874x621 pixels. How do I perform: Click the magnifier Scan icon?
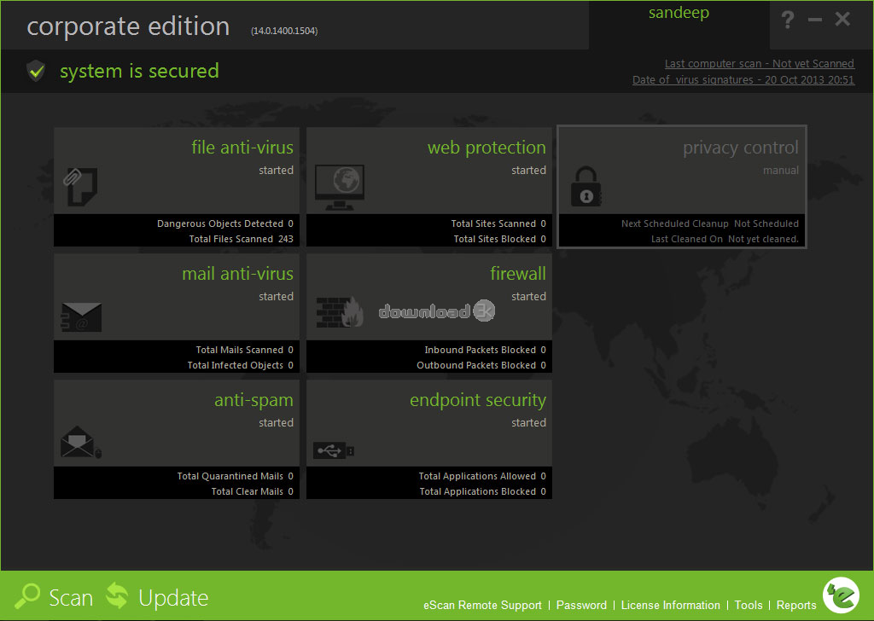coord(27,596)
